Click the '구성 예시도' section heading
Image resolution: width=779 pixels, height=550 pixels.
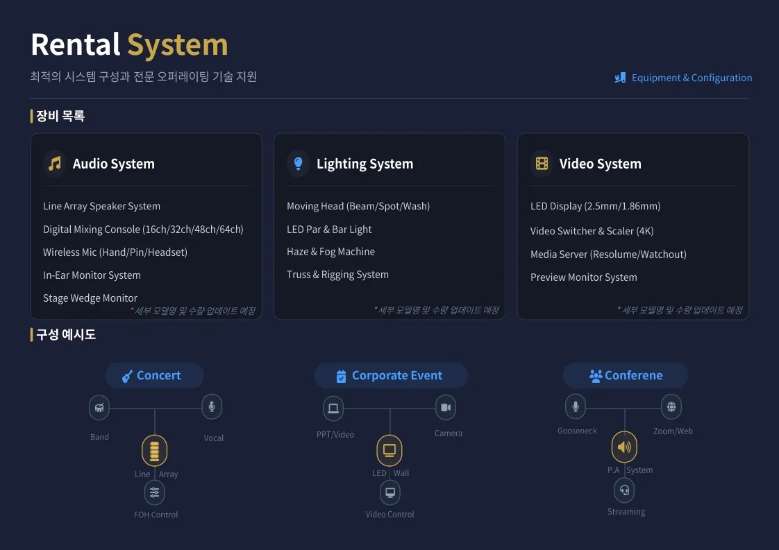tap(65, 334)
